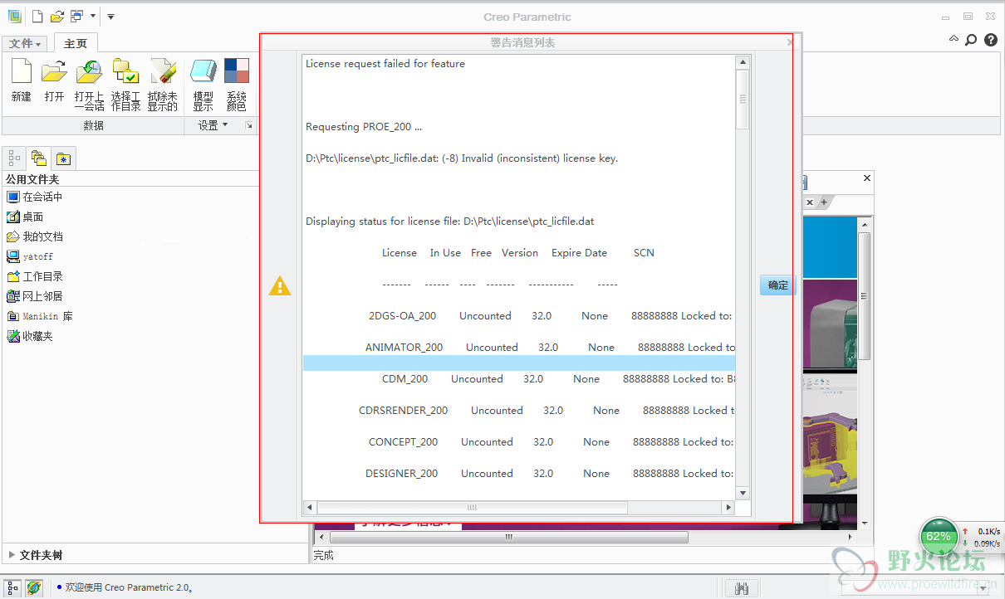The height and width of the screenshot is (599, 1005).
Task: Click the 模型显示 ribbon button
Action: click(203, 85)
